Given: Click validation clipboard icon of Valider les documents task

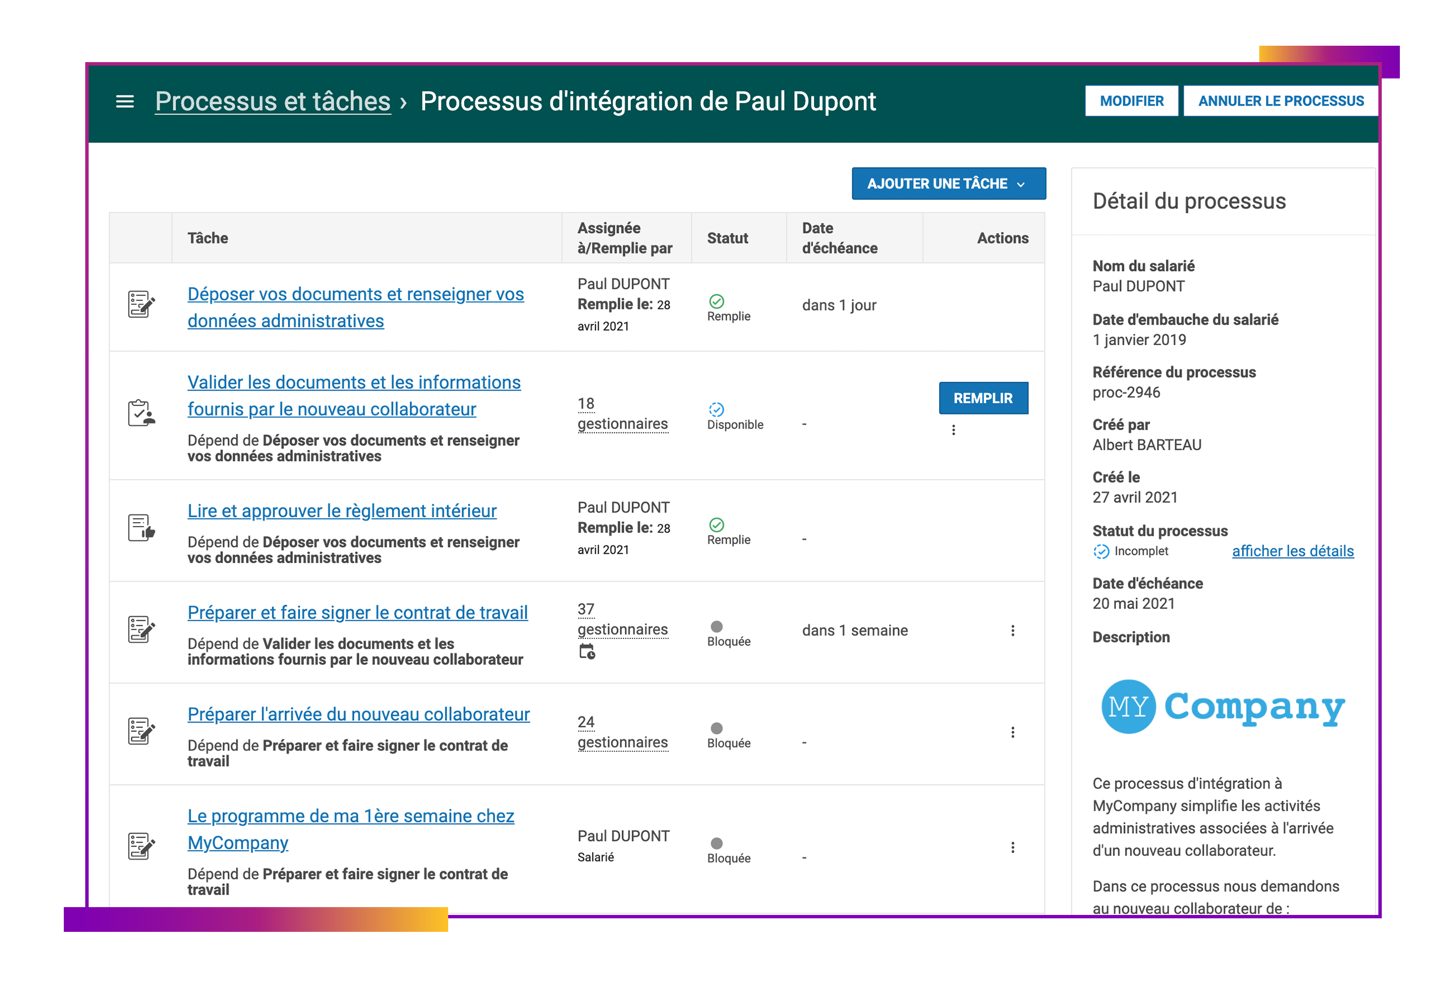Looking at the screenshot, I should coord(141,413).
